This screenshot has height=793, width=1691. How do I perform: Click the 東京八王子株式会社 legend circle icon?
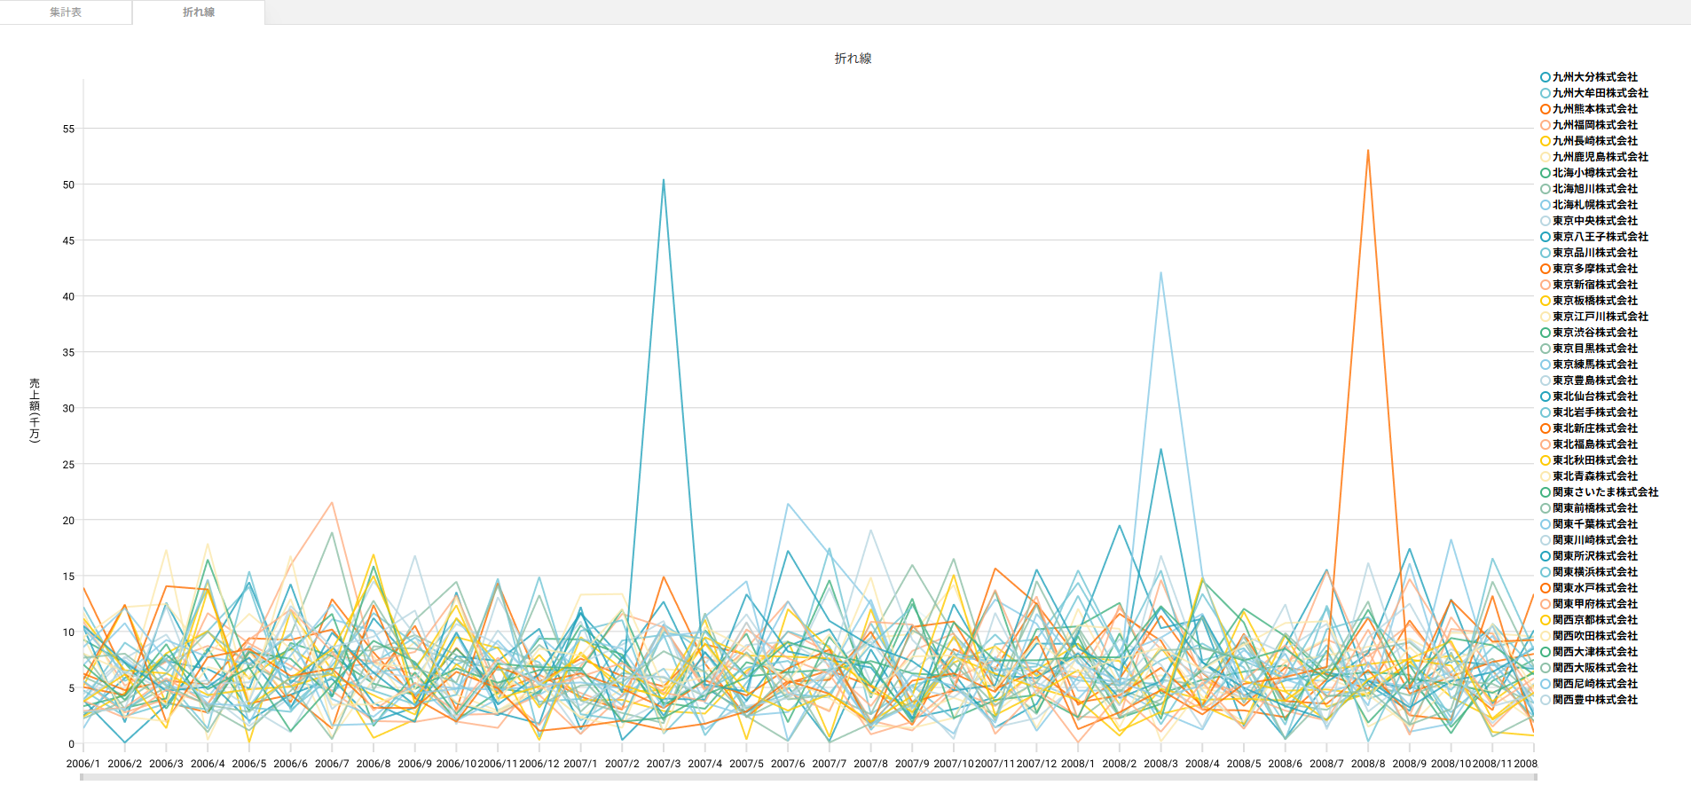point(1545,237)
